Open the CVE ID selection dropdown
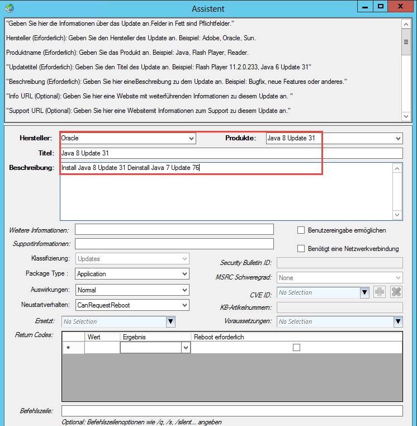Viewport: 417px width, 426px height. 364,292
